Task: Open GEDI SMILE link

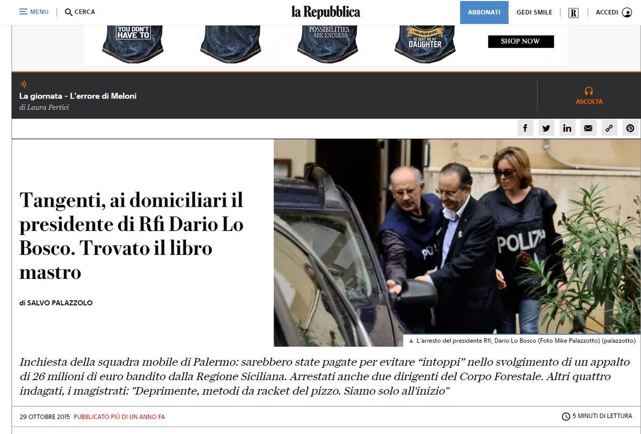Action: [534, 12]
